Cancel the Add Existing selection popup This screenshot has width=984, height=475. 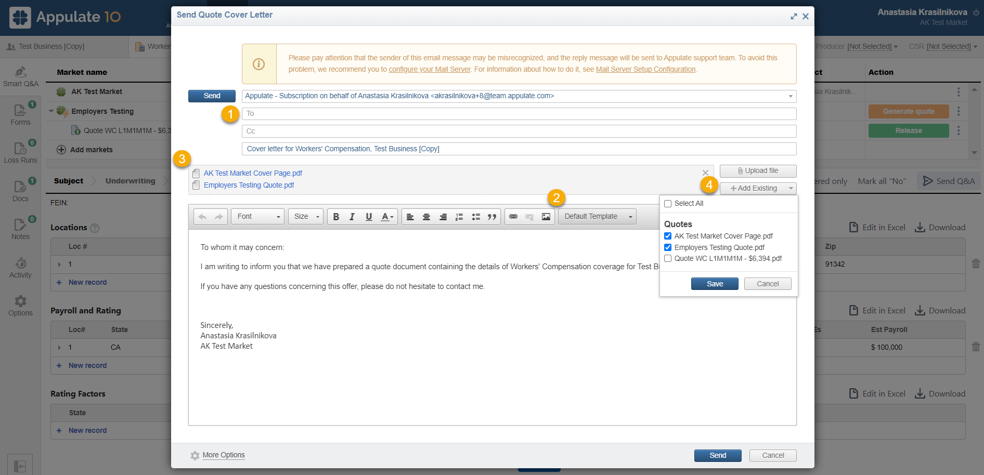(768, 284)
